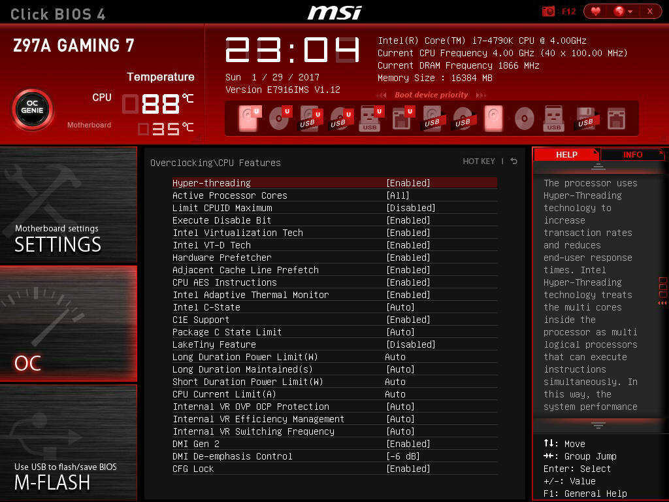Select the legacy USB key boot icon
Screen dimensions: 669x502
[x=554, y=118]
